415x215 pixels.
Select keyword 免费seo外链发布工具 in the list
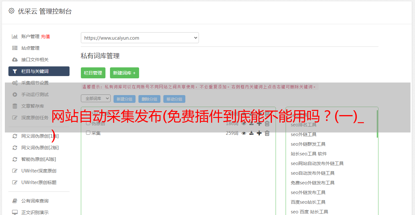tap(312, 183)
